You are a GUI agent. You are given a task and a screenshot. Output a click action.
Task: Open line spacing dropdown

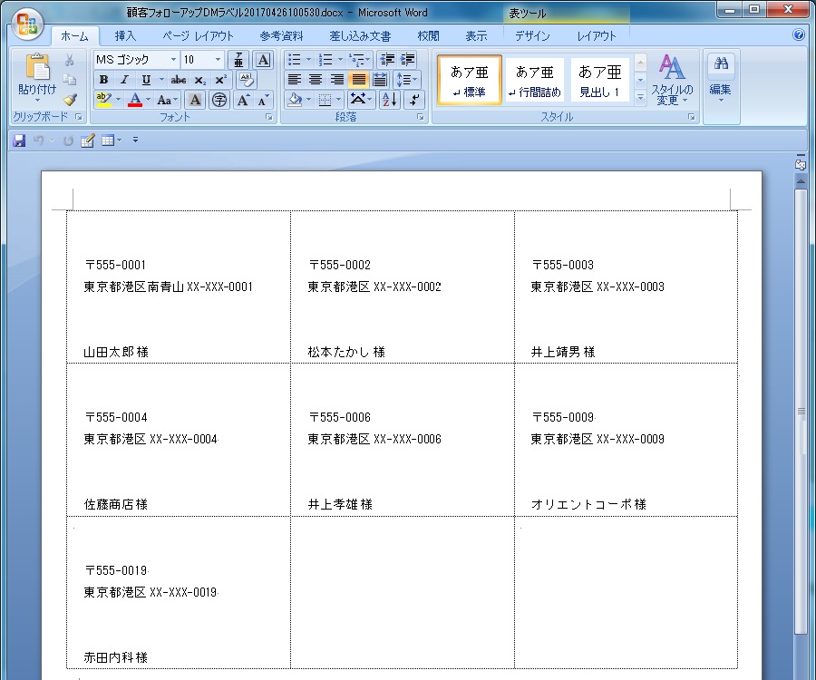coord(406,80)
